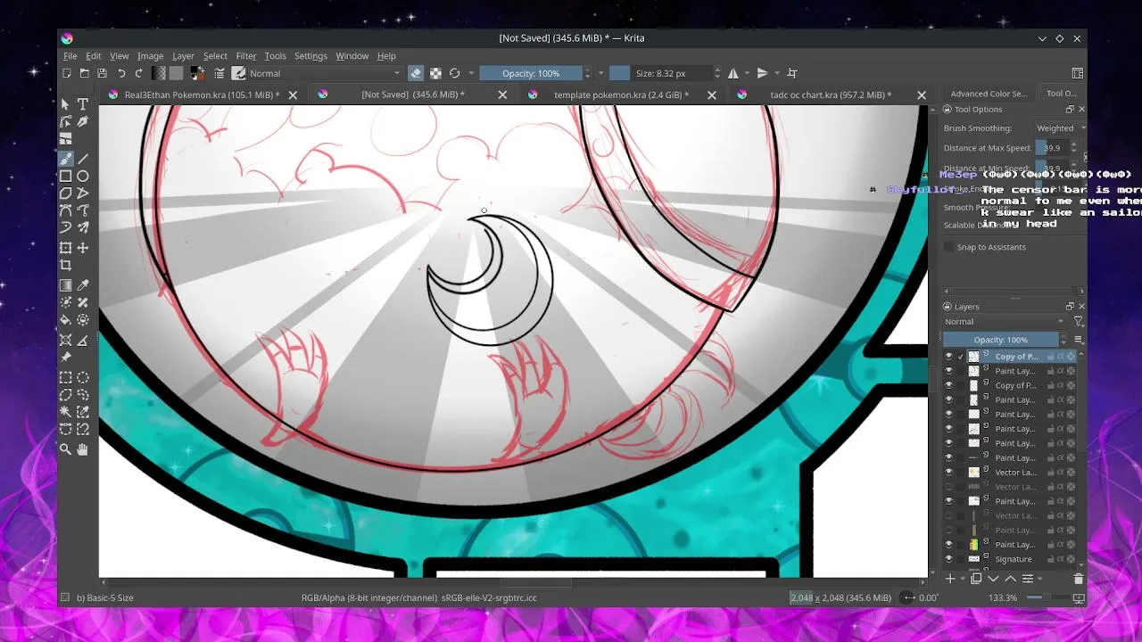Close the Real3Ethan Pokemon.kra tab
Image resolution: width=1142 pixels, height=642 pixels.
[x=293, y=95]
